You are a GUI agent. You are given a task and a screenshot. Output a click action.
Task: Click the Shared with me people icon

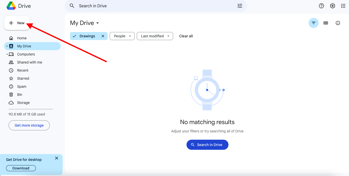(11, 62)
